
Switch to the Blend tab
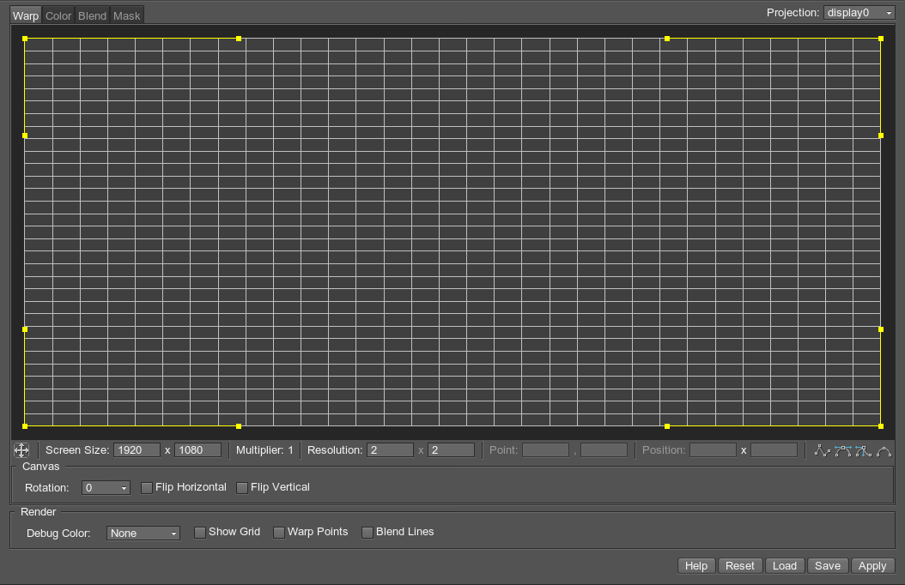[93, 15]
